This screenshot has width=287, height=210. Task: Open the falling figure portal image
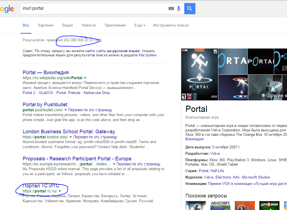pos(233,88)
